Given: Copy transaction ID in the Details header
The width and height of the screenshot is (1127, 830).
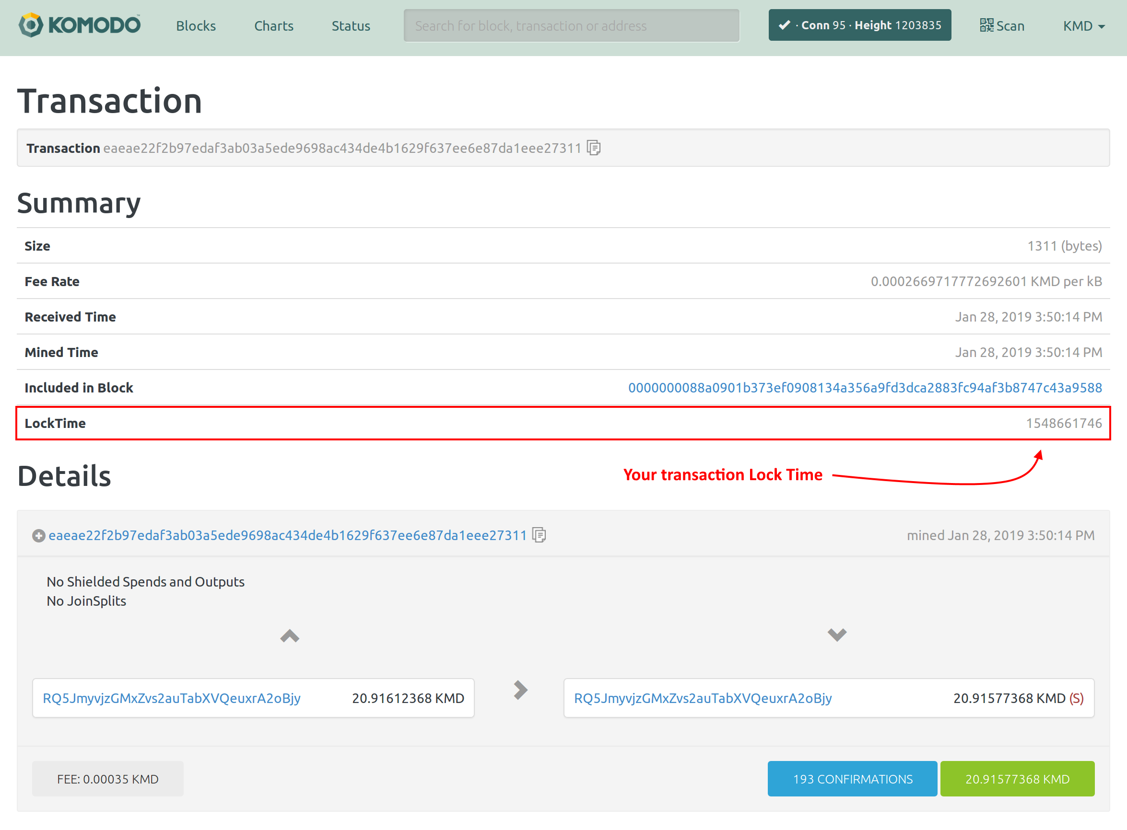Looking at the screenshot, I should [539, 535].
